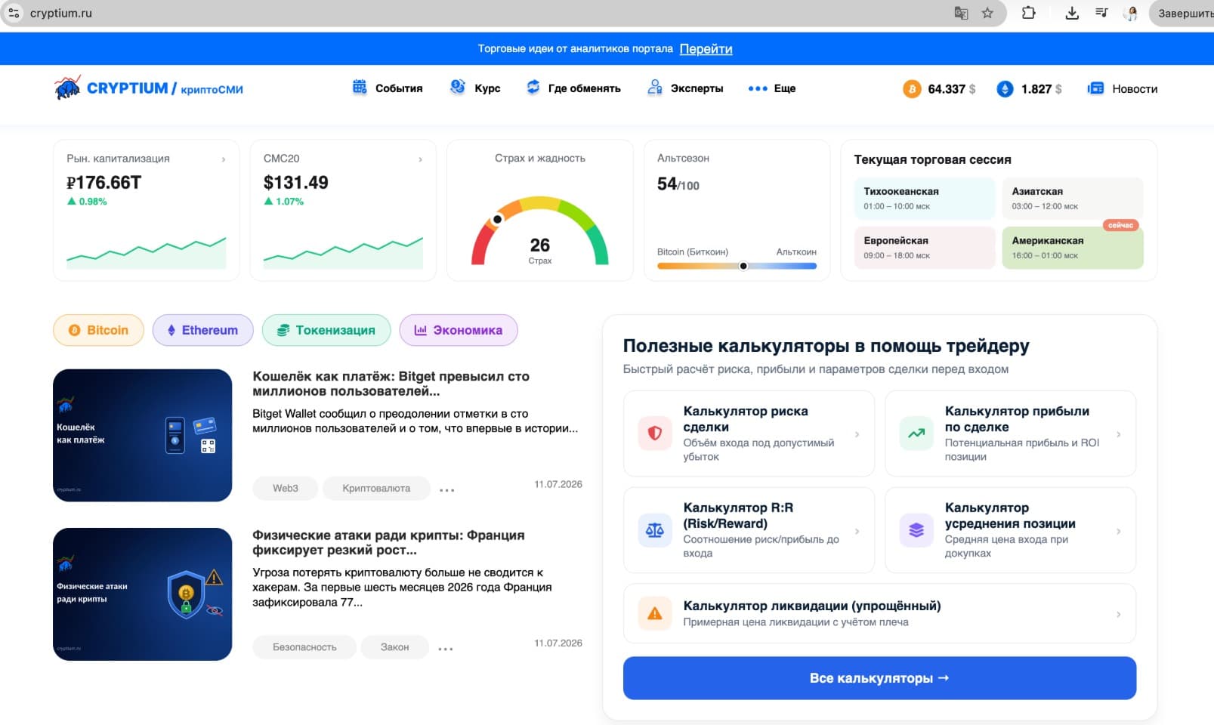Open Калькулятор риска сделки chevron
Image resolution: width=1214 pixels, height=725 pixels.
tap(857, 434)
